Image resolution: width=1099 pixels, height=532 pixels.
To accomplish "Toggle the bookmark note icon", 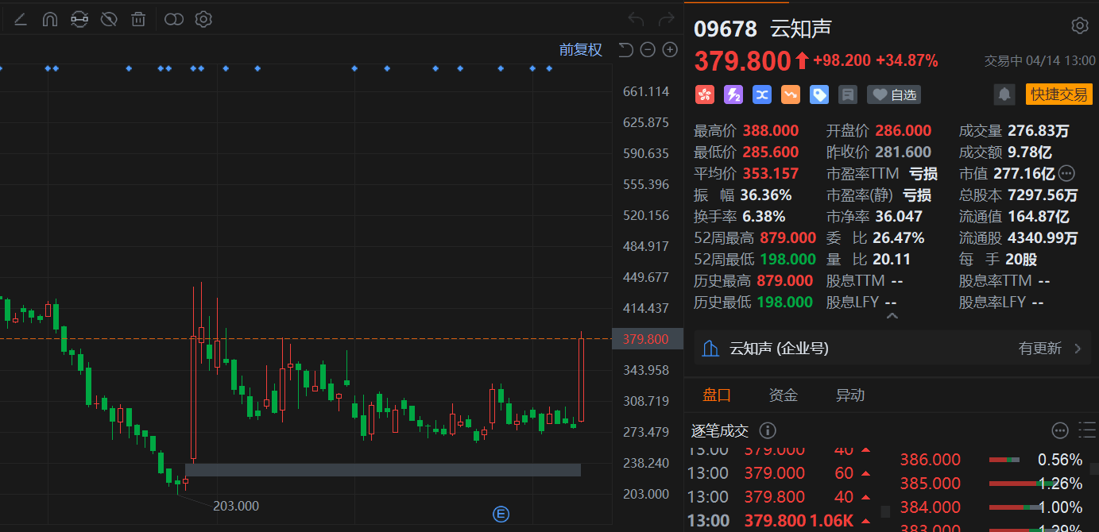I will coord(847,94).
